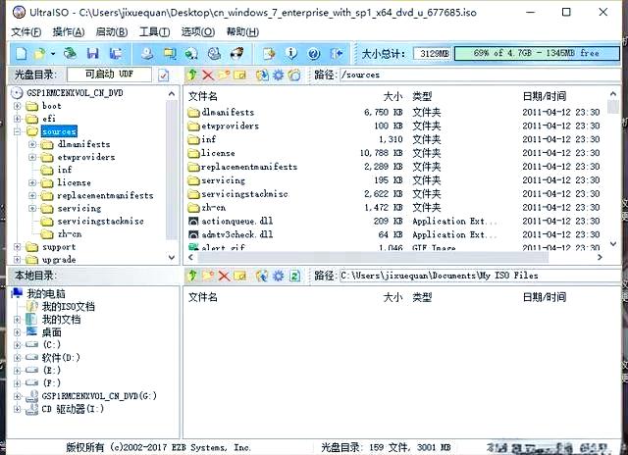
Task: Select the actionqueue.dll file row
Action: pos(394,221)
